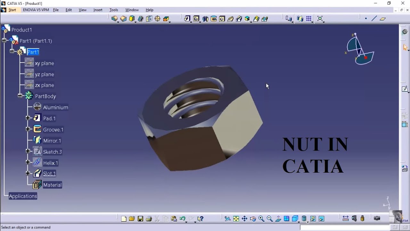Screen dimensions: 410x231
Task: Open the Help menu
Action: [150, 10]
